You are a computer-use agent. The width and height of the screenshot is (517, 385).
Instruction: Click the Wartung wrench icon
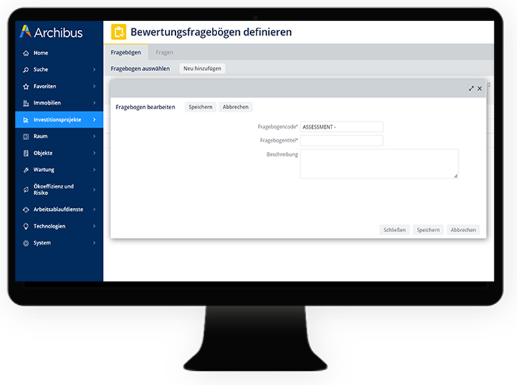click(26, 170)
